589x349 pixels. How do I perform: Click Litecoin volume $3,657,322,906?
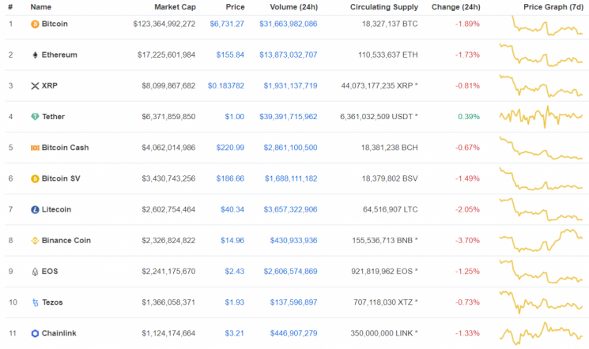click(x=290, y=209)
